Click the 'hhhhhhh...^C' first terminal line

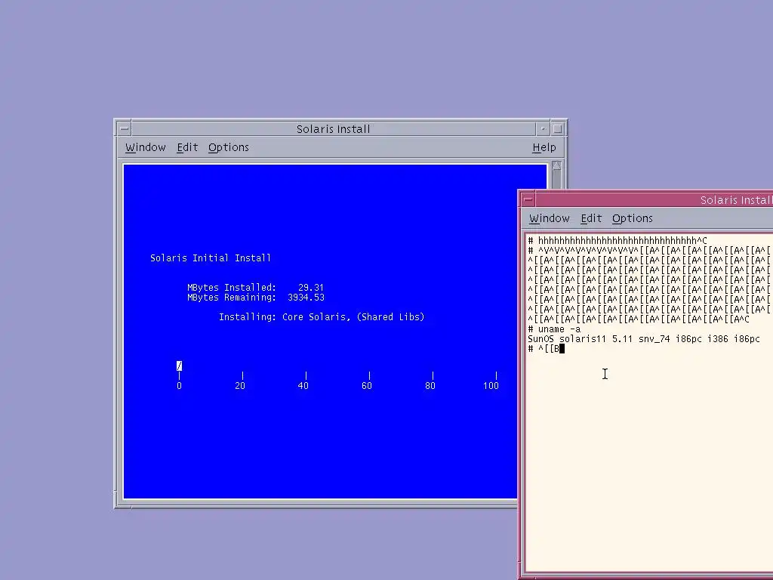pyautogui.click(x=617, y=241)
